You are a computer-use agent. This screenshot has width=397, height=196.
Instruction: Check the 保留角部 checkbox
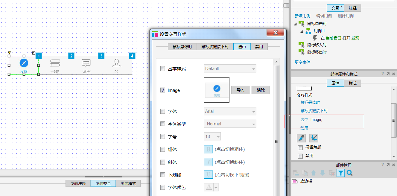[x=300, y=148]
